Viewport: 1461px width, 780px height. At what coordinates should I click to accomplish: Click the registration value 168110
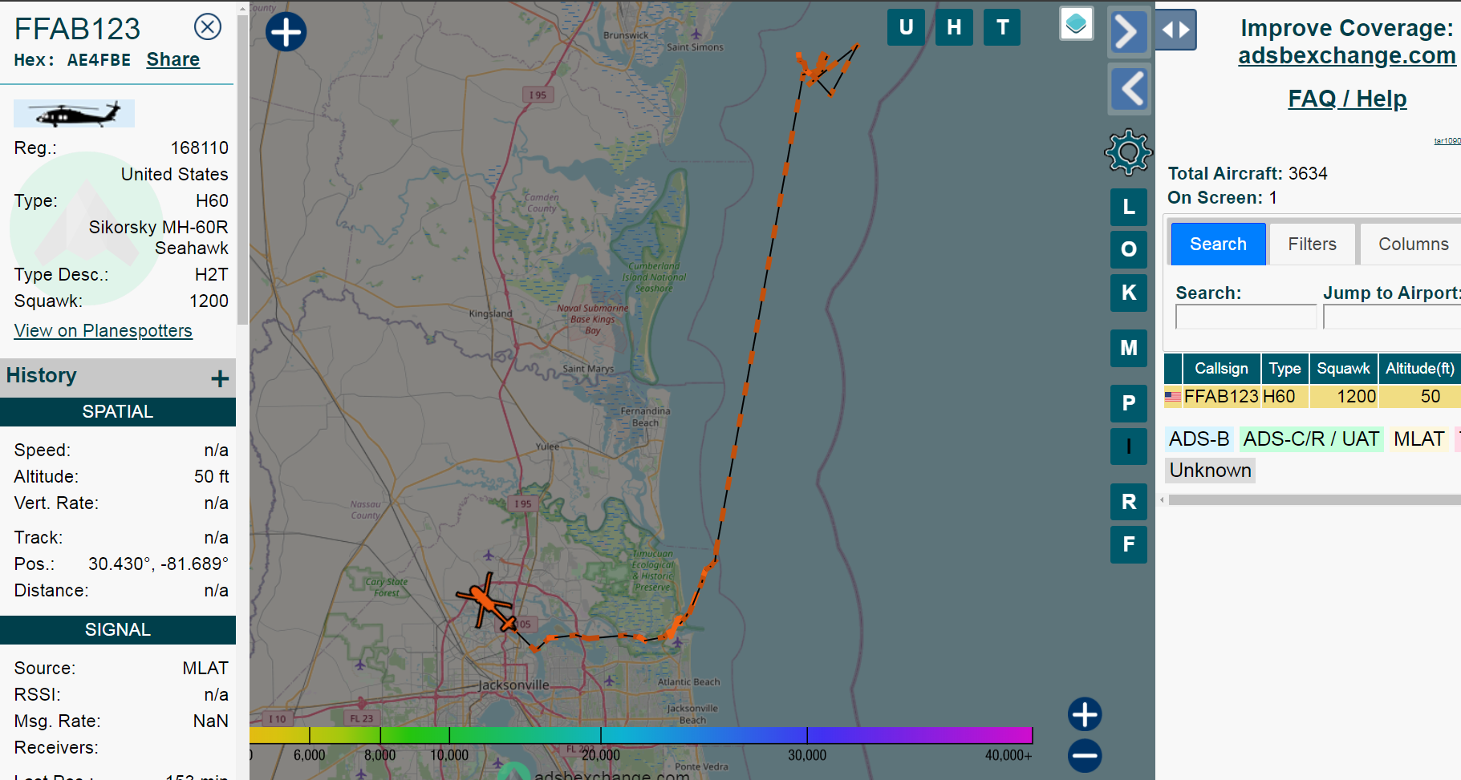point(200,148)
